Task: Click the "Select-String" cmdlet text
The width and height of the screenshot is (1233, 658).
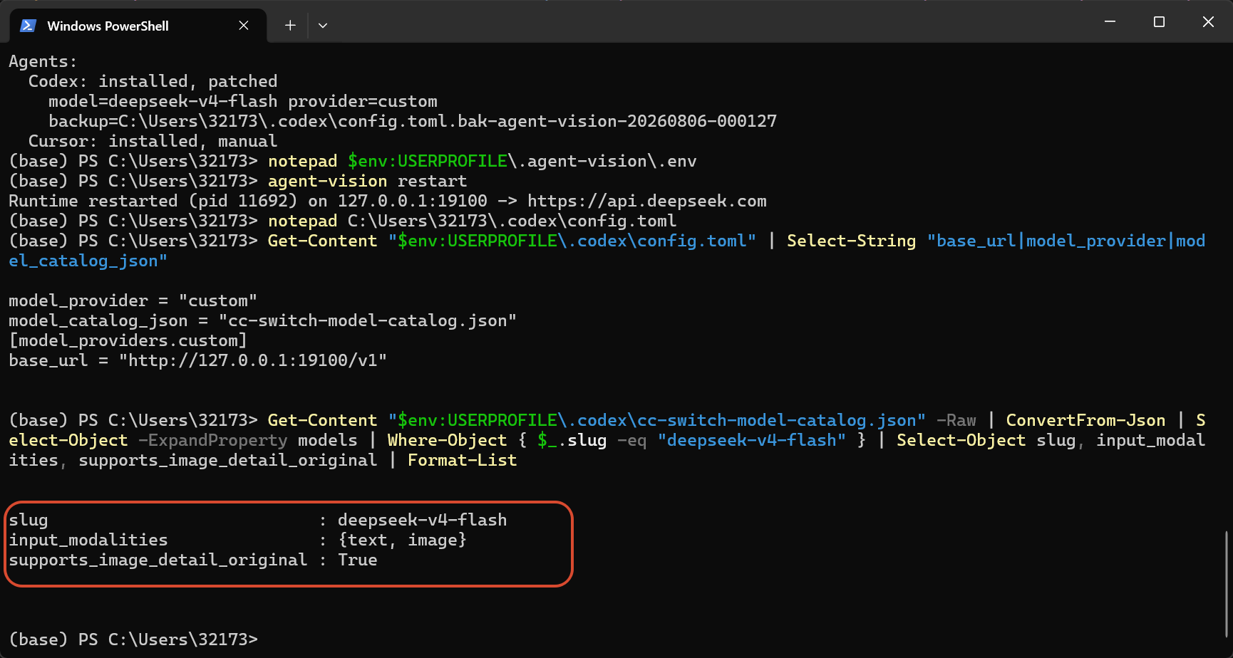Action: click(x=851, y=241)
